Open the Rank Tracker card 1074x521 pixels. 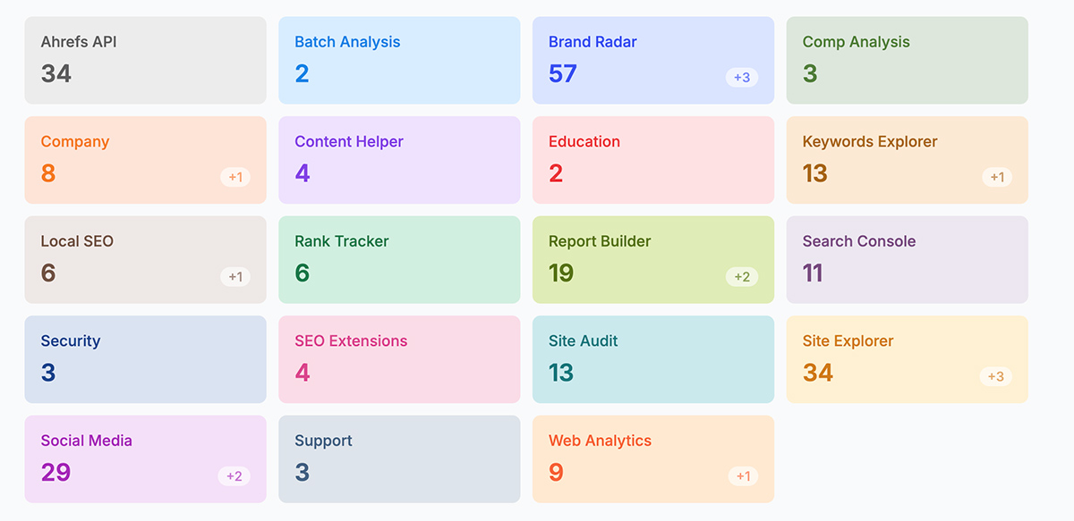pyautogui.click(x=399, y=260)
